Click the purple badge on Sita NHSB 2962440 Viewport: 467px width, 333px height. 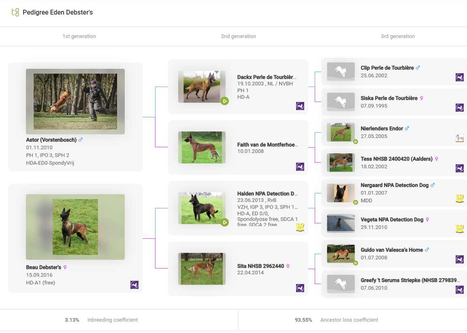(300, 288)
